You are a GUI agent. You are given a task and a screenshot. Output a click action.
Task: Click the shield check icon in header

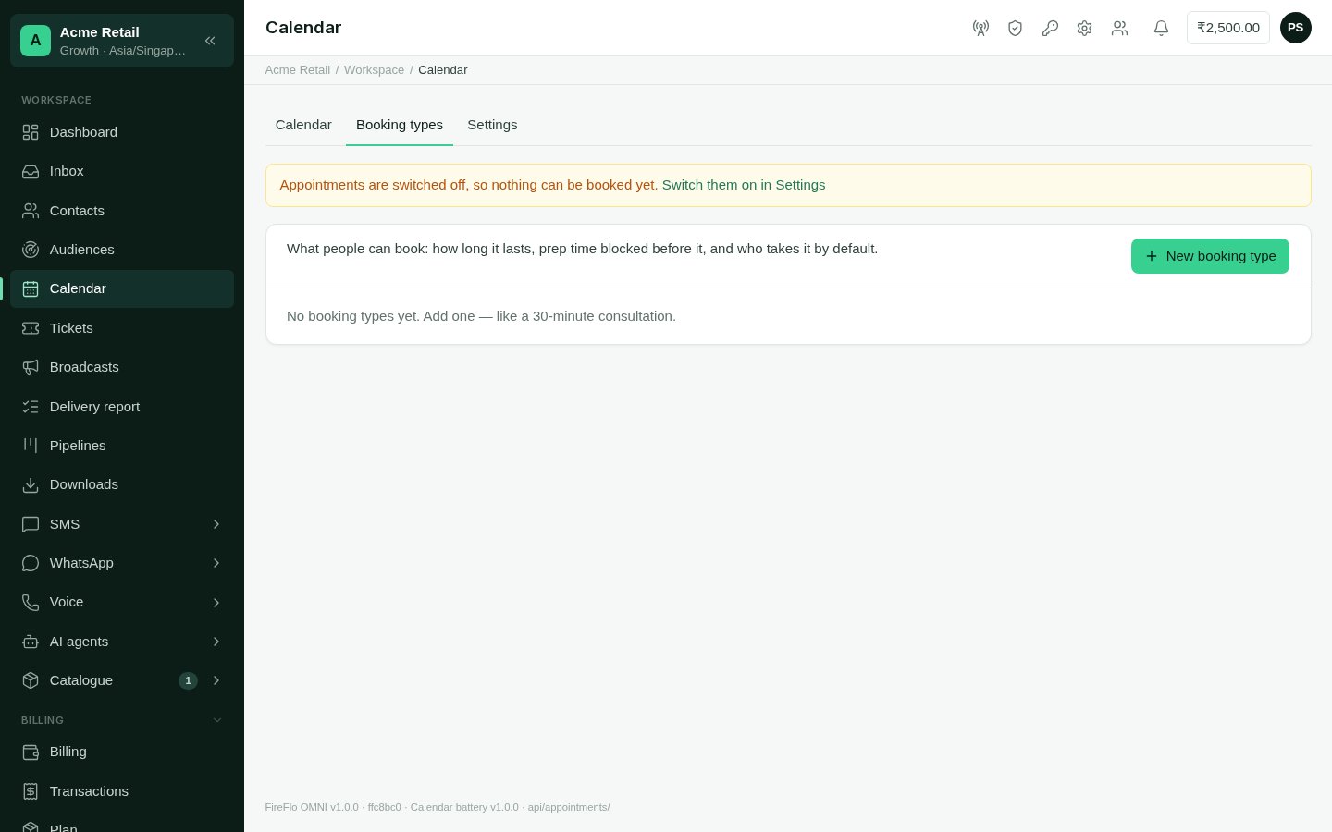[x=1015, y=28]
